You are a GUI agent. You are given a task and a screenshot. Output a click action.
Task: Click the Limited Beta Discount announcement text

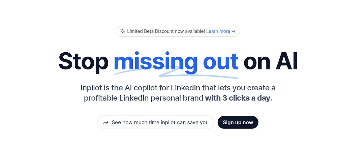tap(166, 31)
